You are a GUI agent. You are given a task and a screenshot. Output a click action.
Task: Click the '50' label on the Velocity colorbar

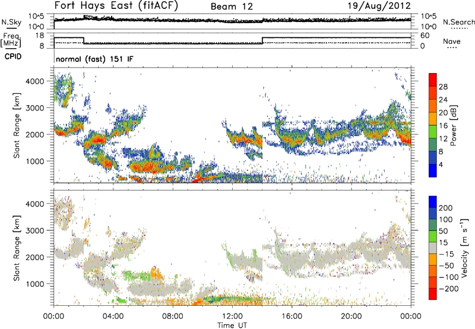coord(443,231)
